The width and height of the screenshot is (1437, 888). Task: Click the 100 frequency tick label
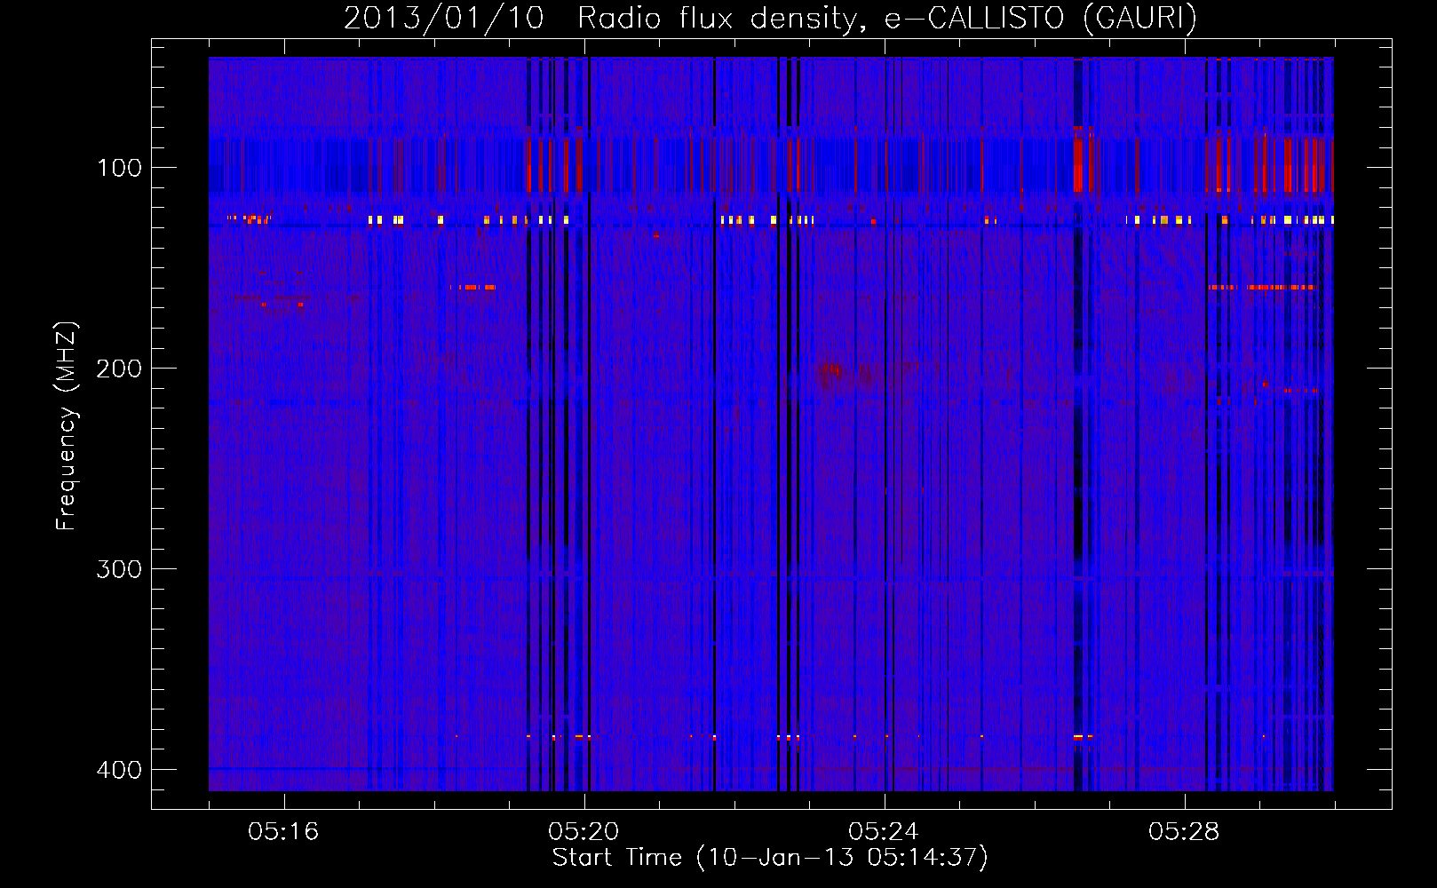click(120, 168)
